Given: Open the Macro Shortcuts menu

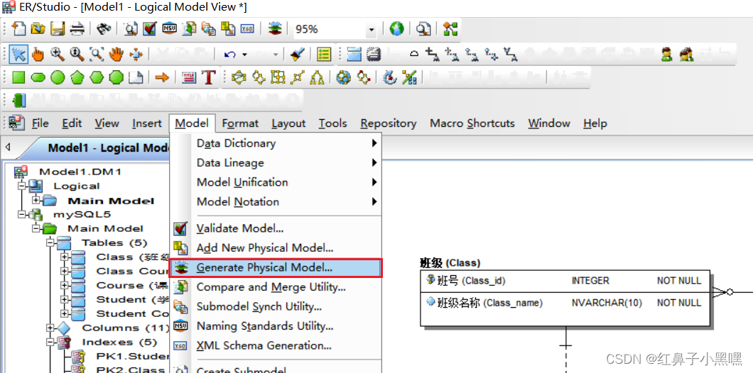Looking at the screenshot, I should (x=472, y=123).
